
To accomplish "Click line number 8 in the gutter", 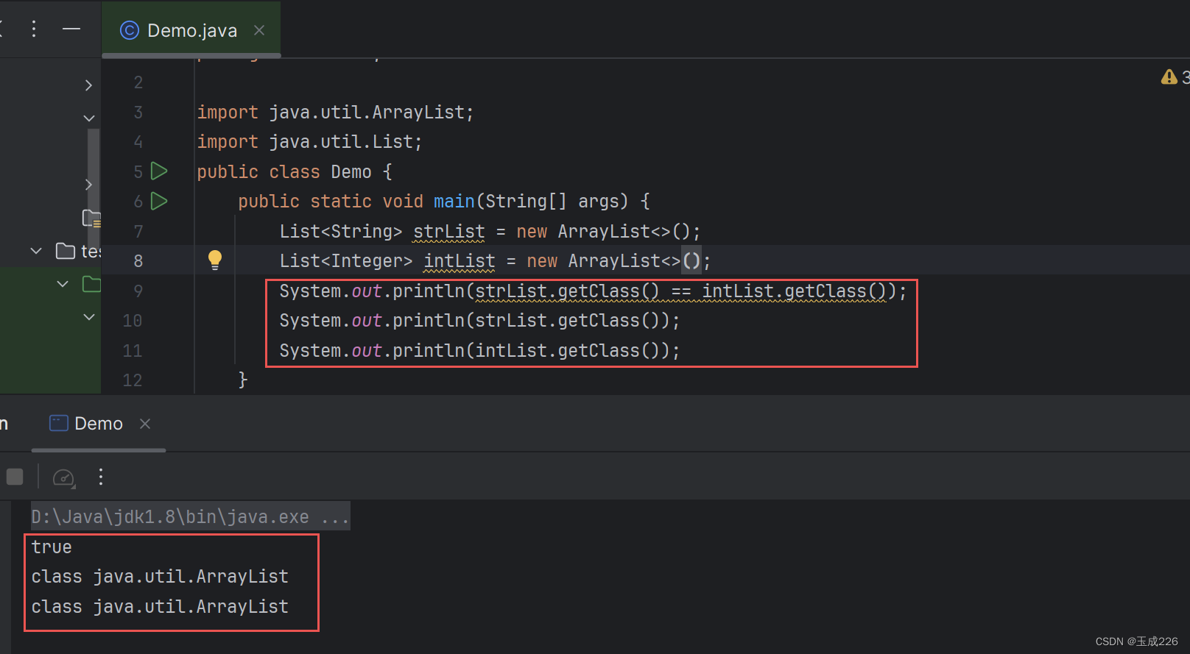I will (x=138, y=260).
